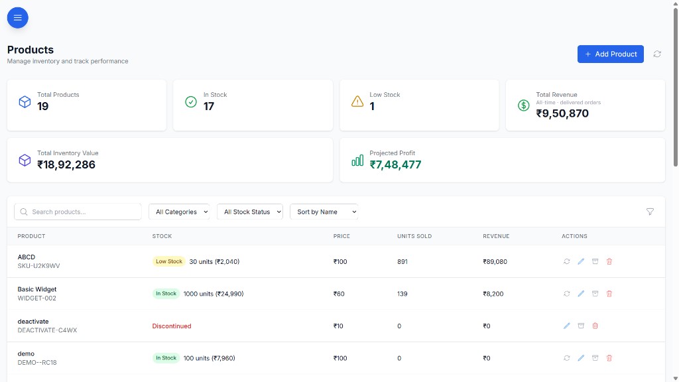Open the hamburger menu button

point(18,18)
